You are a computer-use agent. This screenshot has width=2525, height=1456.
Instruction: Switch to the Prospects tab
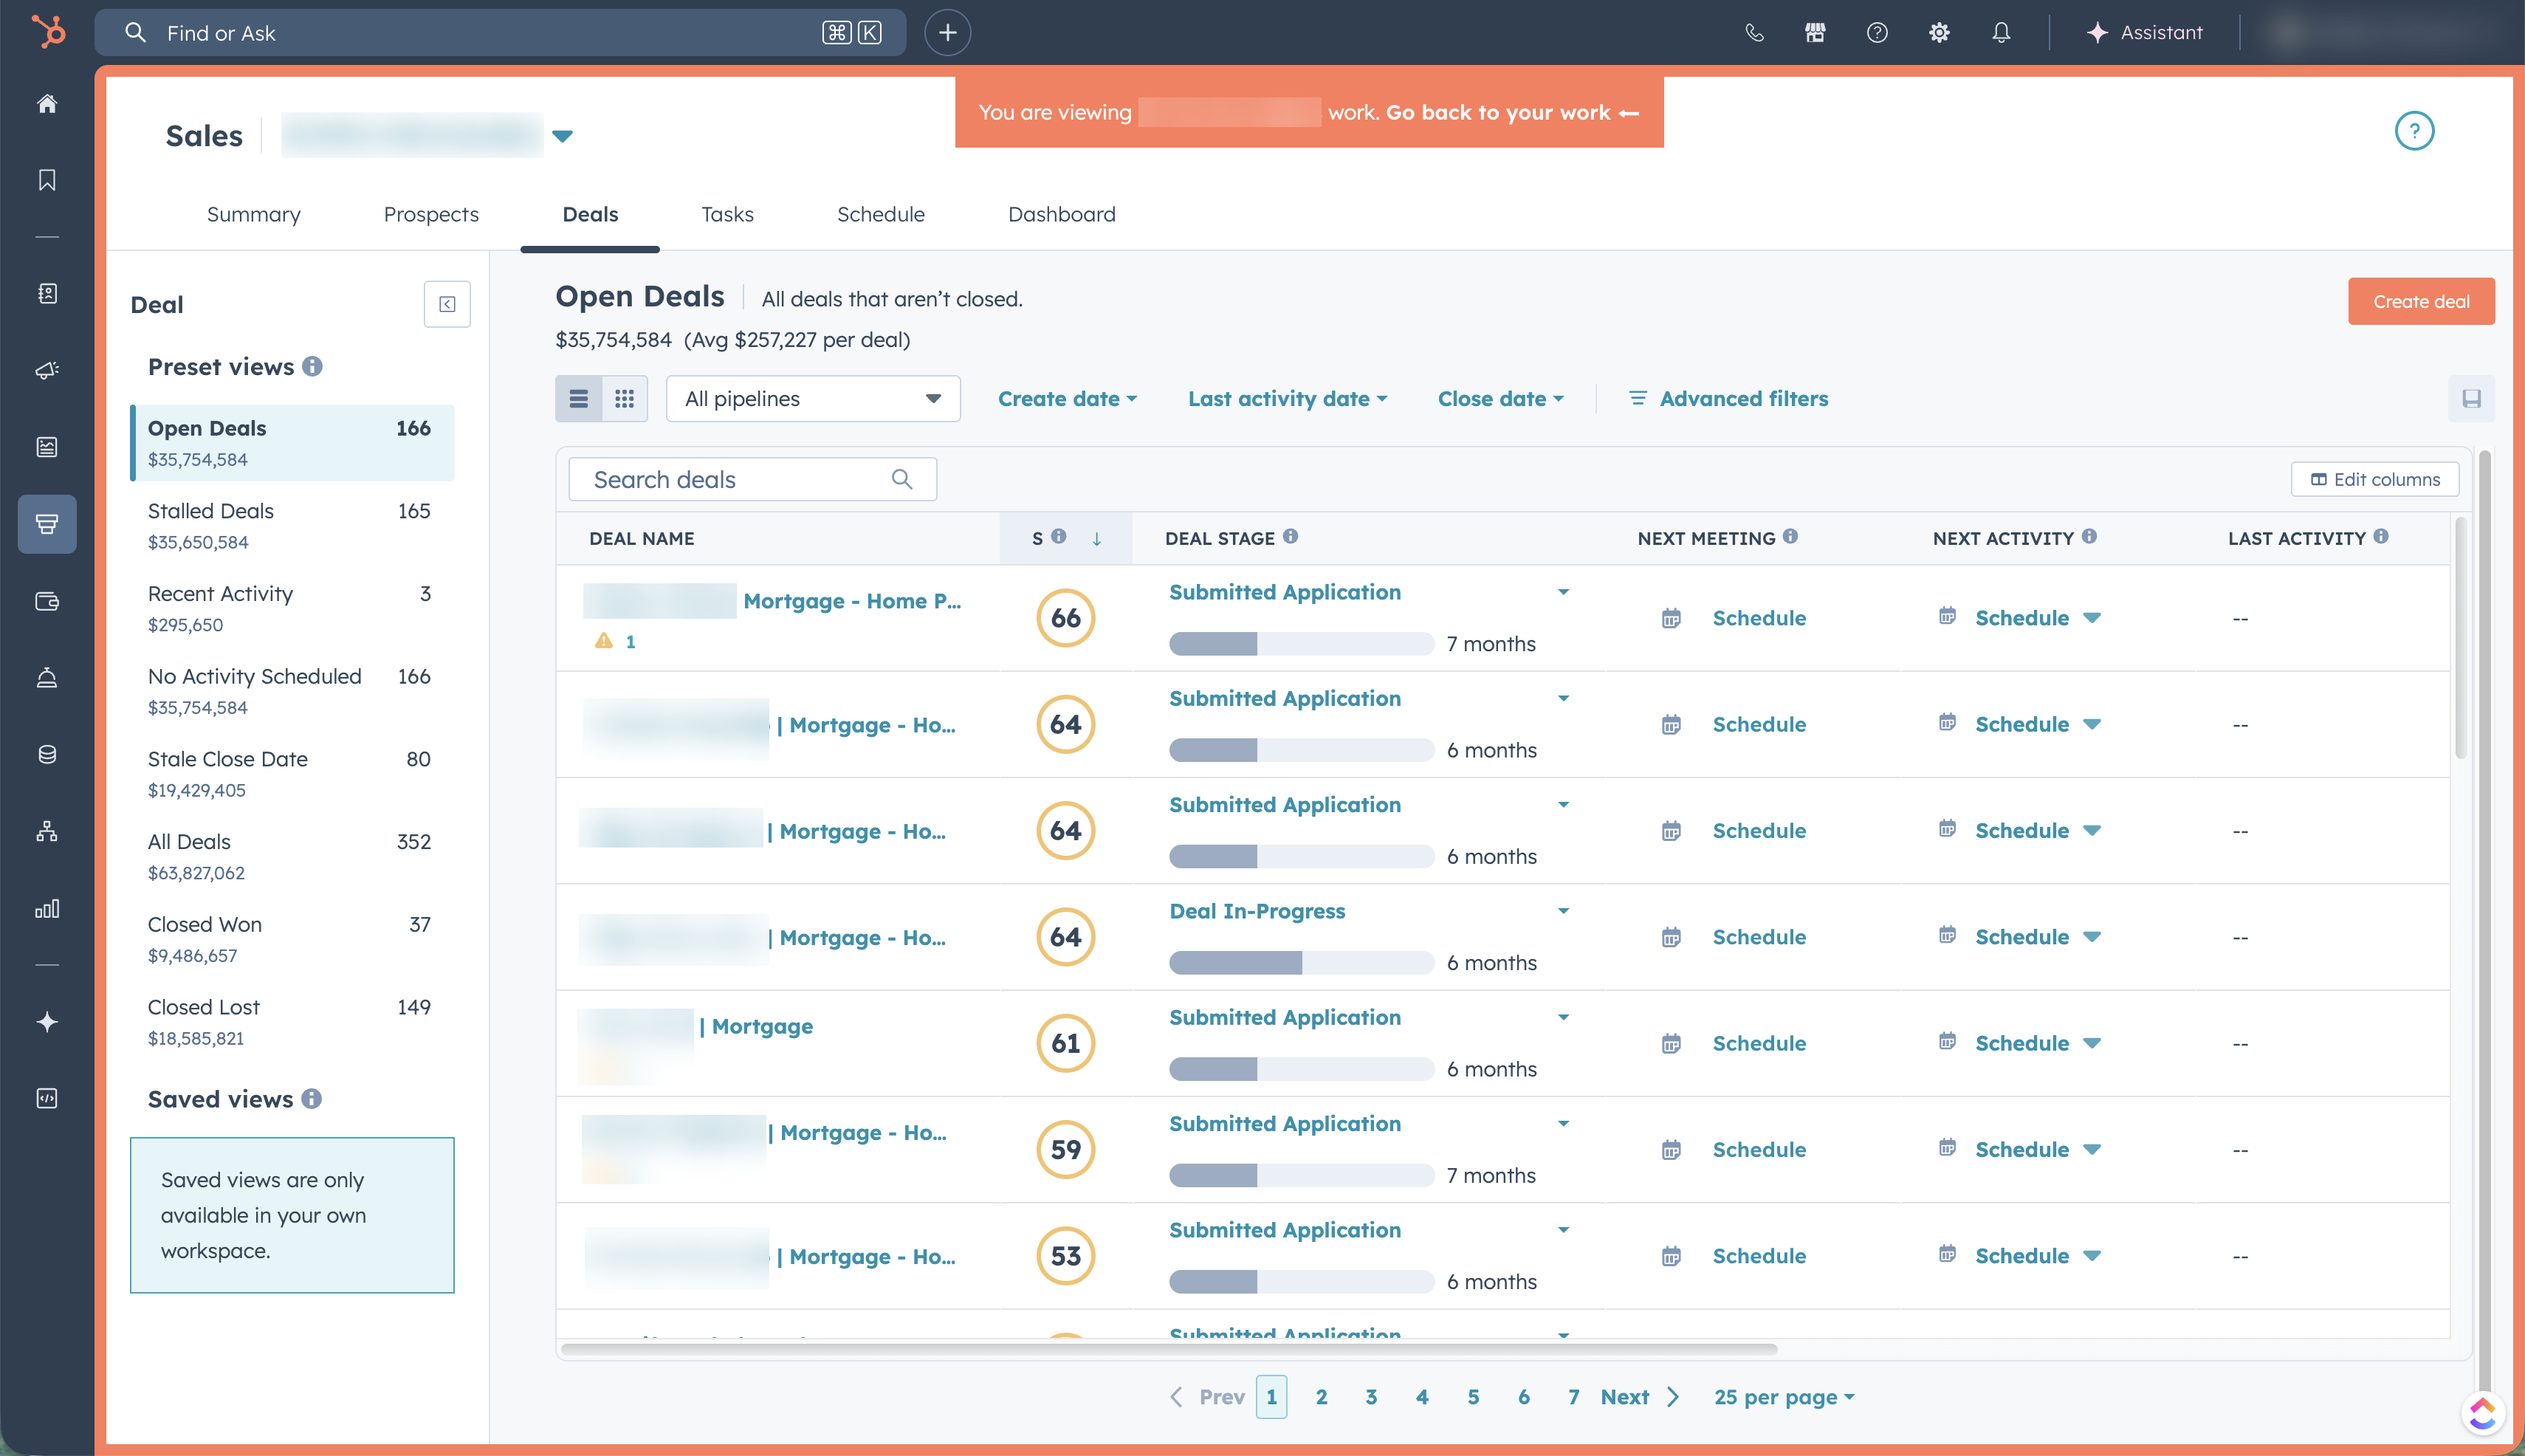click(431, 214)
